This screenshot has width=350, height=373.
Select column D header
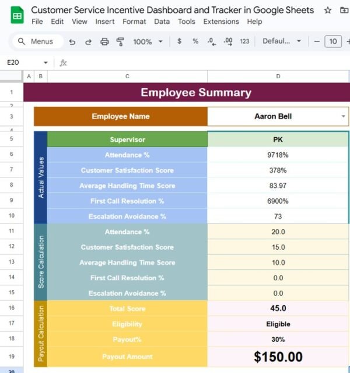[x=278, y=76]
